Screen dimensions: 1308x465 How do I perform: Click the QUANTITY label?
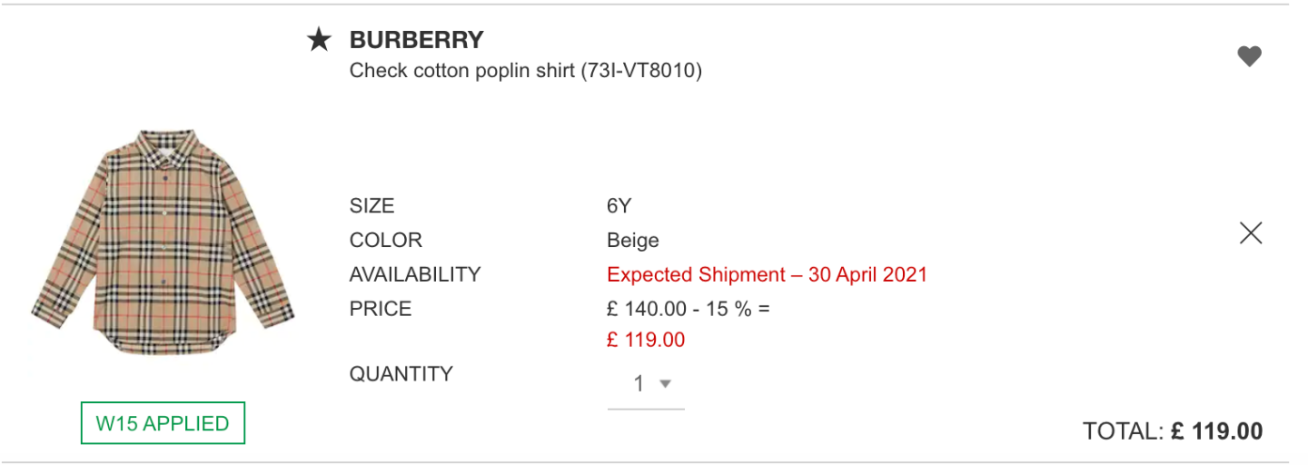coord(401,374)
